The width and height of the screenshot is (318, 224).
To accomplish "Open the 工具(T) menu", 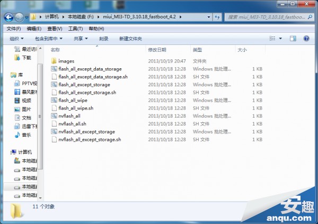I will pos(75,29).
